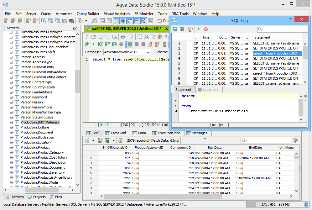
Task: Expand the Person.Address table node
Action: point(11,57)
